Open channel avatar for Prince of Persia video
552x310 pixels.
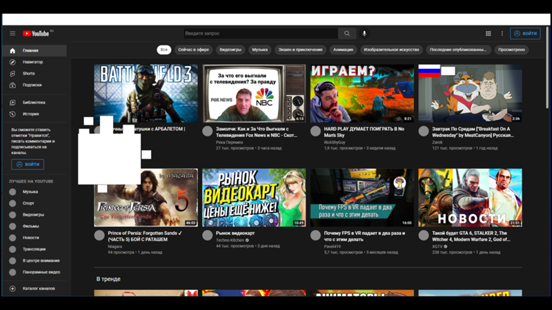(99, 235)
